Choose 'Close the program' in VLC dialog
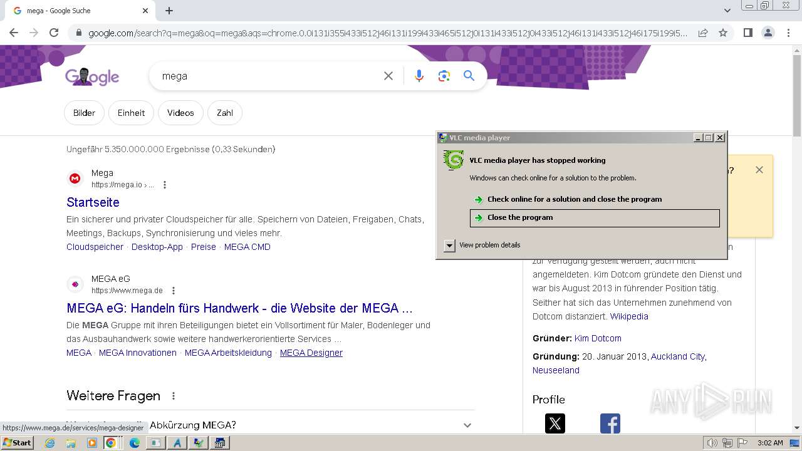Screen dimensions: 802x451 coord(595,217)
